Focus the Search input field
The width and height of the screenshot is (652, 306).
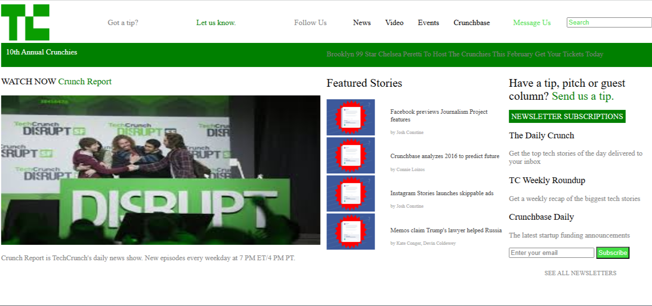pos(609,22)
